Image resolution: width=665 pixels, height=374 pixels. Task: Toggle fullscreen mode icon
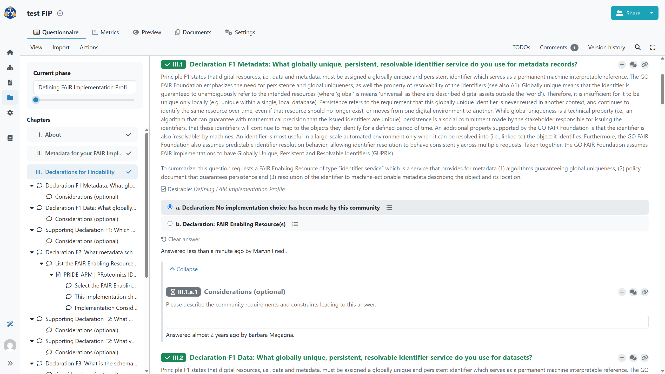pyautogui.click(x=653, y=47)
